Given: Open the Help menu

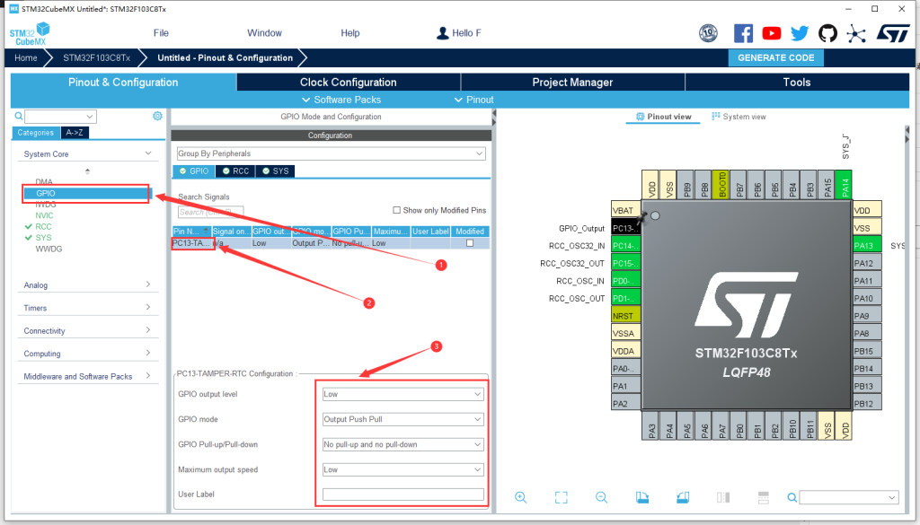Looking at the screenshot, I should 349,33.
